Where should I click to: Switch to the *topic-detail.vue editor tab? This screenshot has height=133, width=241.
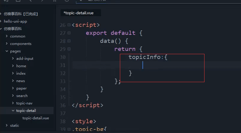click(81, 13)
